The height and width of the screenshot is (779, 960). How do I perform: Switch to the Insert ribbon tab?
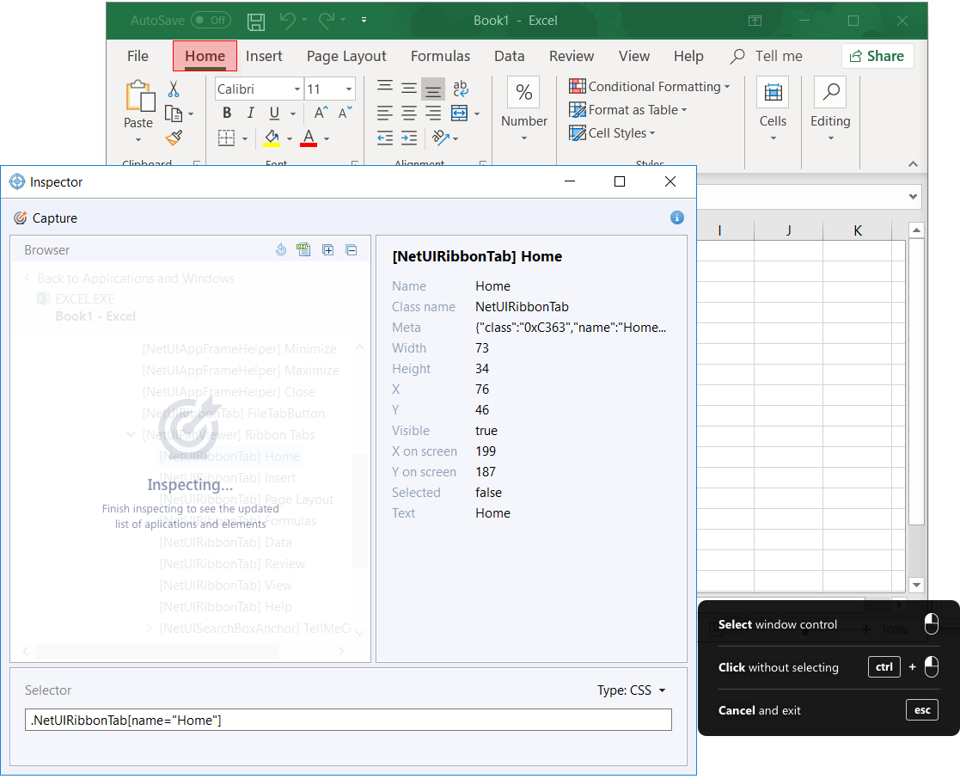[264, 57]
